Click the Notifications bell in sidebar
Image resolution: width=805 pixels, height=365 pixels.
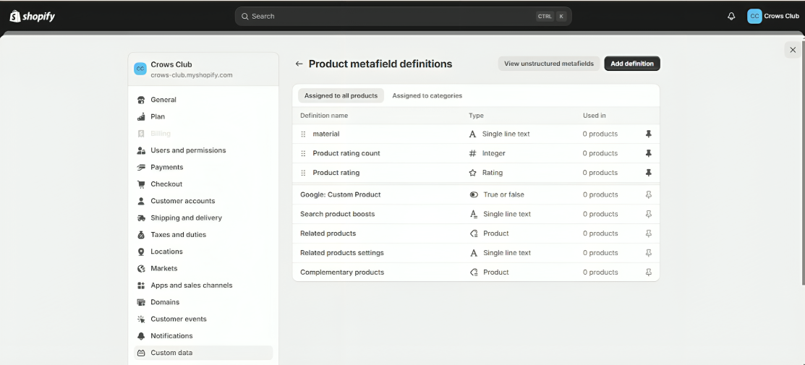coord(141,336)
